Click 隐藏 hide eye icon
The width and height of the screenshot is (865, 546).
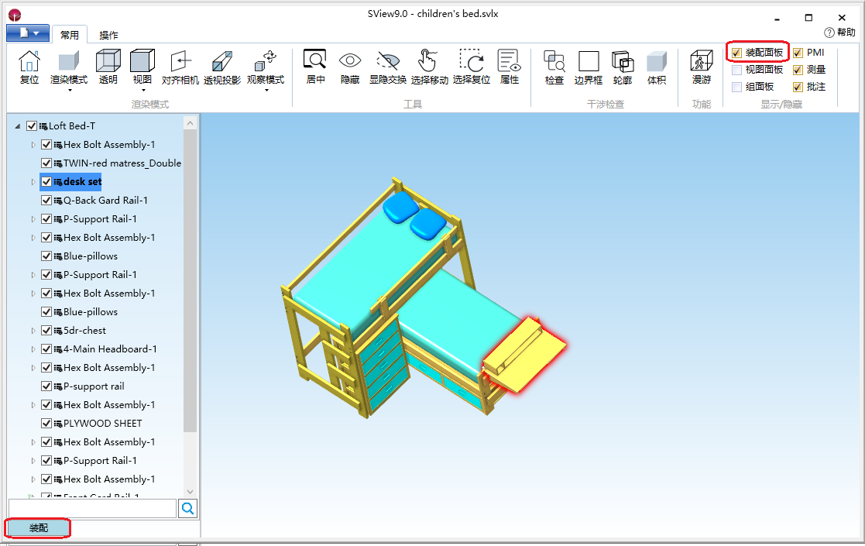350,60
